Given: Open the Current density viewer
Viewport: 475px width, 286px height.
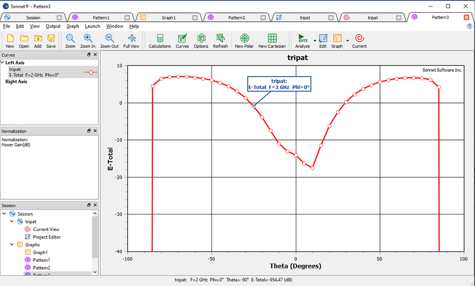Looking at the screenshot, I should [359, 41].
